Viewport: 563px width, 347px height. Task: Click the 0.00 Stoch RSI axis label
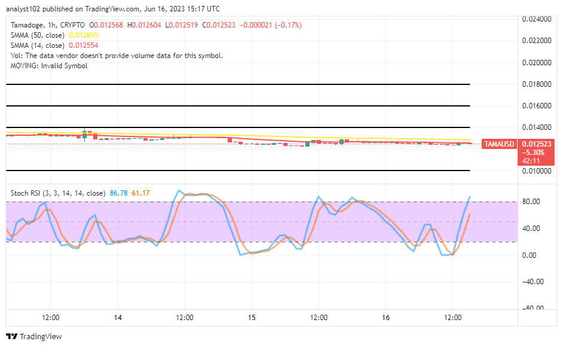pyautogui.click(x=529, y=255)
